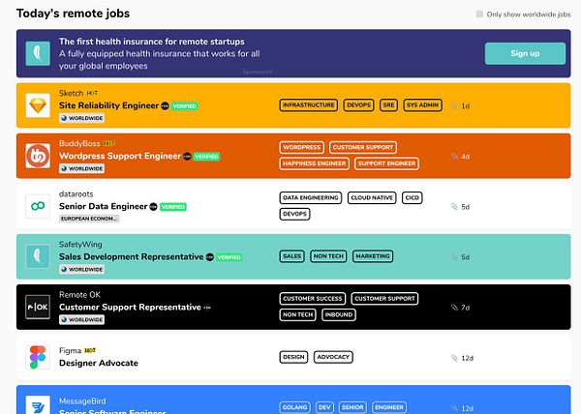Click the BuddyBoss company logo

pos(37,156)
